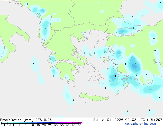Screen dimensions: 163x126
Task: Click the '(18+297)' forecast run label
Action: click(155, 120)
